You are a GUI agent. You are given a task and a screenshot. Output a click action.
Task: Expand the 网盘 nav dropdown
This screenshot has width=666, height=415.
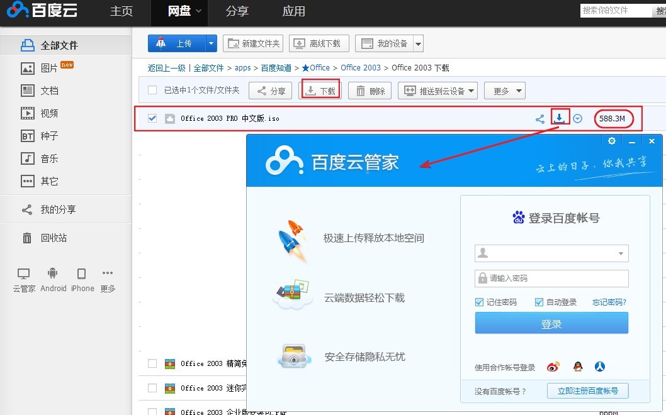coord(198,11)
